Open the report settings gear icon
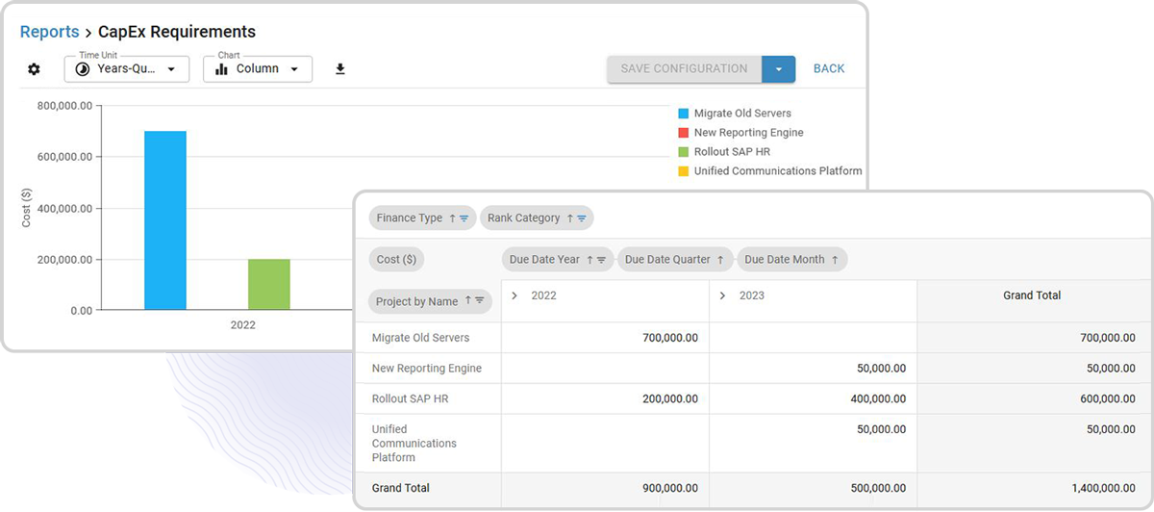 [x=35, y=69]
